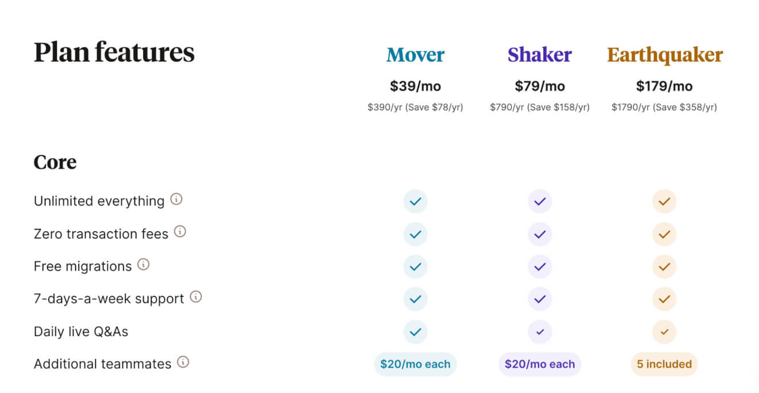Click Earthquaker checkmark for Free migrations
Screen dimensions: 759x393
[x=664, y=267]
